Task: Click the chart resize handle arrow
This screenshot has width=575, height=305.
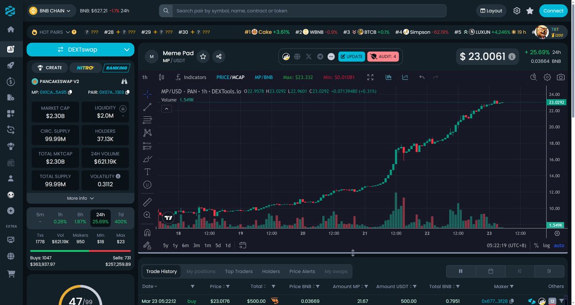Action: point(353,253)
